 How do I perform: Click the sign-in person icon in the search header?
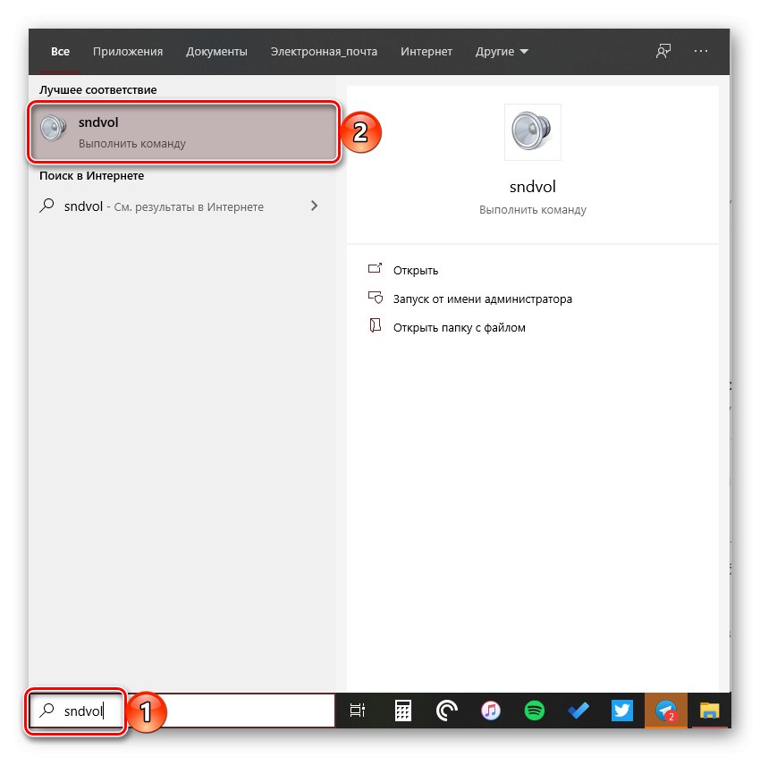[663, 51]
